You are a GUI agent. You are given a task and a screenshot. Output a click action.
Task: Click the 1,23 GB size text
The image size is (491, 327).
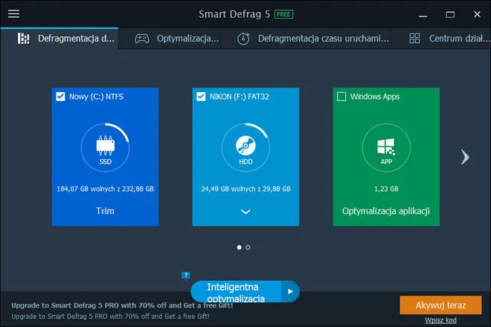click(386, 189)
